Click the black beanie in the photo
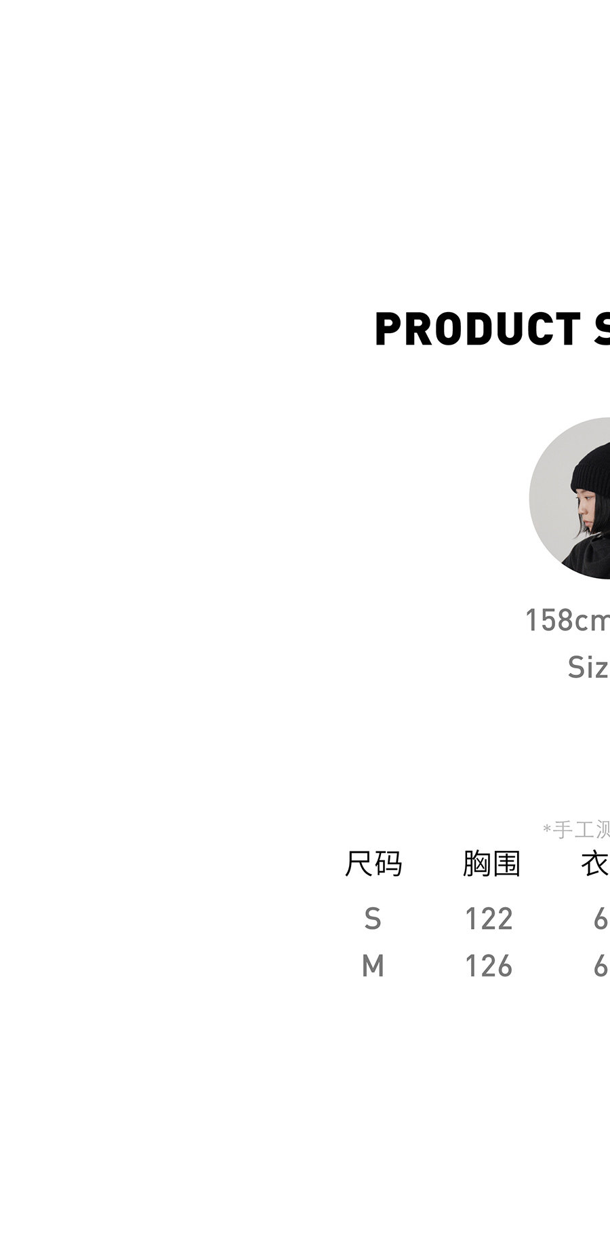Image resolution: width=610 pixels, height=1243 pixels. (x=592, y=468)
